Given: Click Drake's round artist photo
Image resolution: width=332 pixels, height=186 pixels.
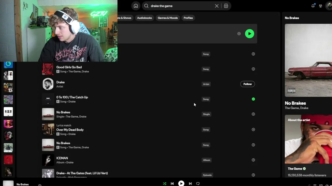Looking at the screenshot, I should click(48, 84).
